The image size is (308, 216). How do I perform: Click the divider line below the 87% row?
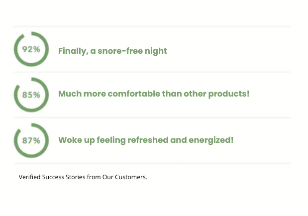tap(152, 163)
